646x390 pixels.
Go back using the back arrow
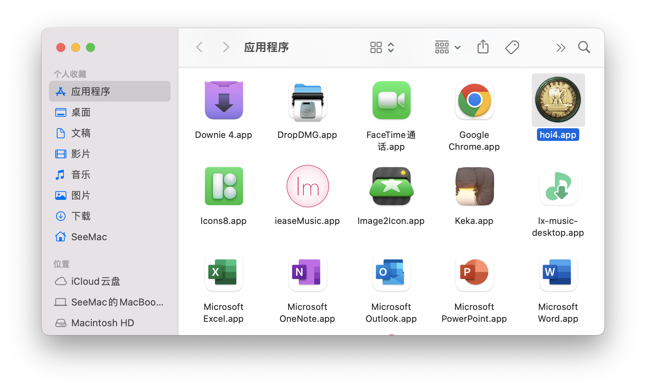[x=200, y=47]
